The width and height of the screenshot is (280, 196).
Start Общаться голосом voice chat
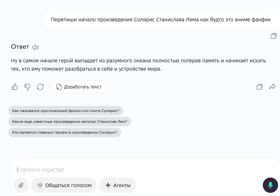[x=64, y=185]
